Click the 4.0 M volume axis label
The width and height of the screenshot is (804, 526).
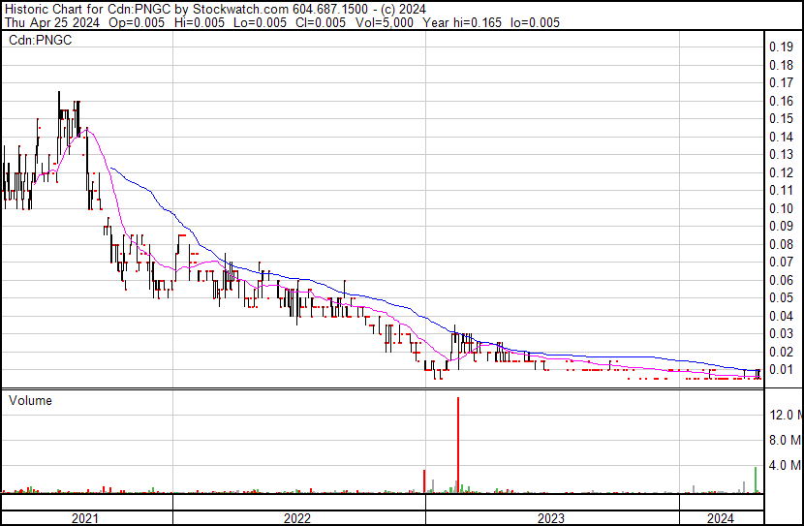point(785,466)
